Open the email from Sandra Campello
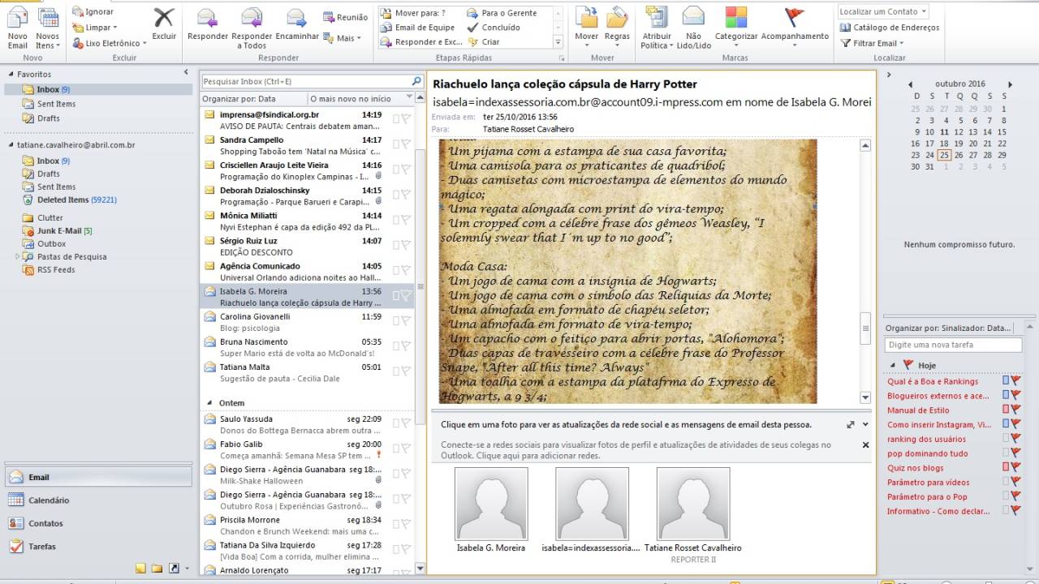 click(307, 145)
